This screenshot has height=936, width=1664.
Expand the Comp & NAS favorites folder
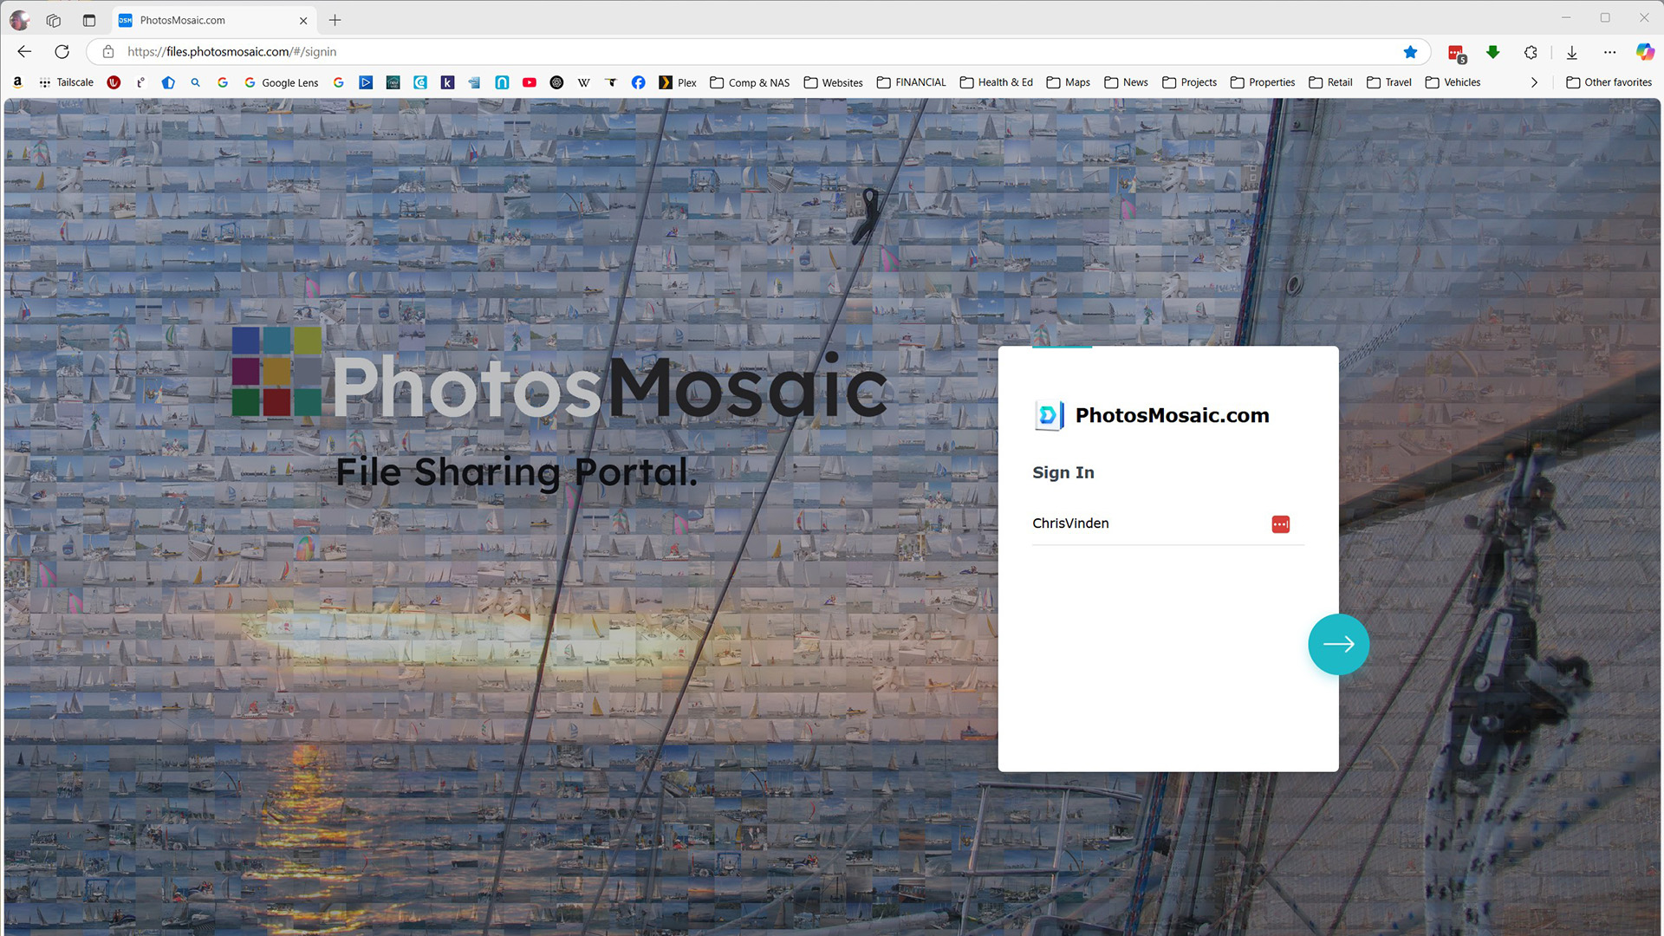[750, 82]
